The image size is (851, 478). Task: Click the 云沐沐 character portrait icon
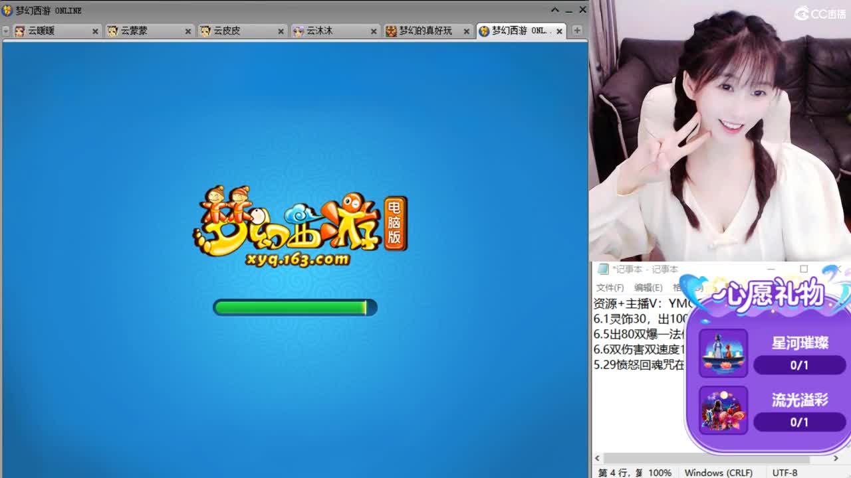[x=299, y=31]
